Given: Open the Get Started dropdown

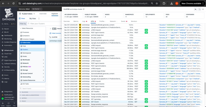Looking at the screenshot, I should click(37, 9).
